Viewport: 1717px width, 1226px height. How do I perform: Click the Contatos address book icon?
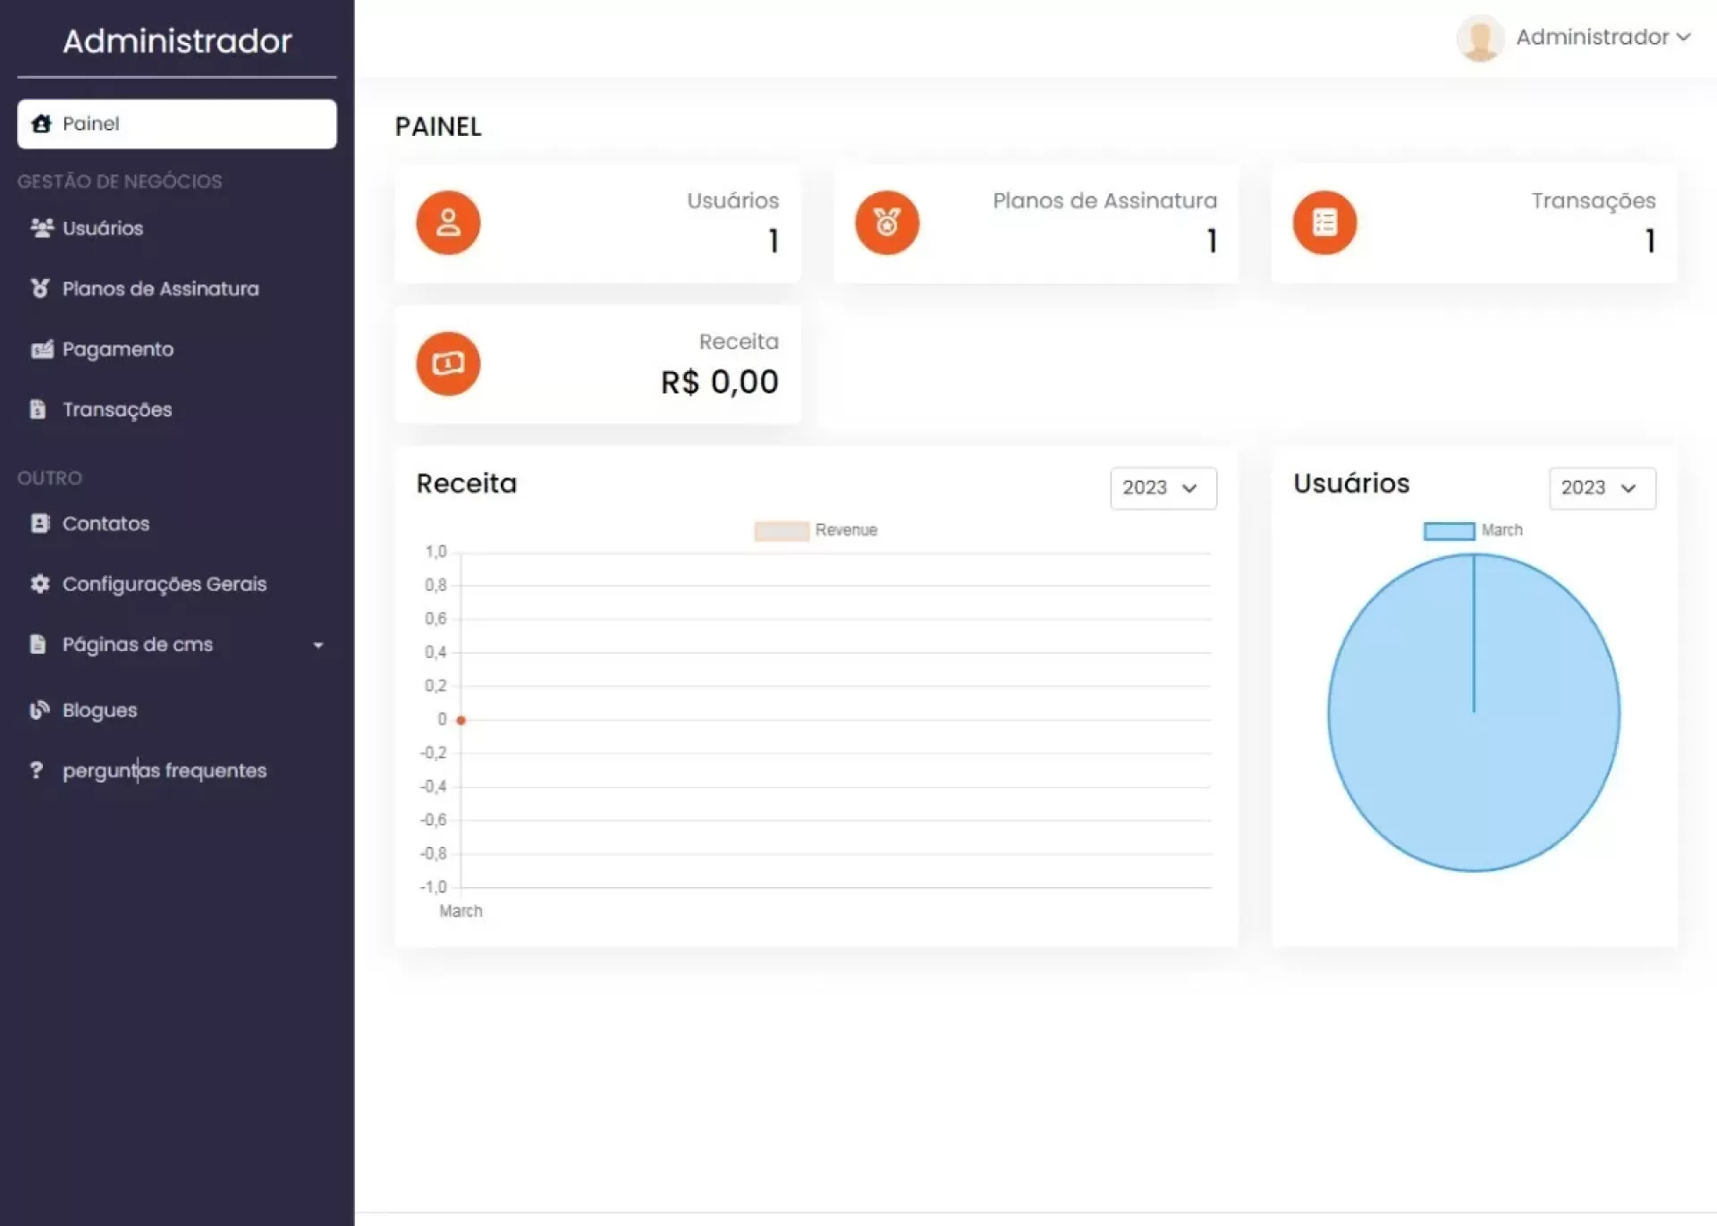(x=39, y=523)
